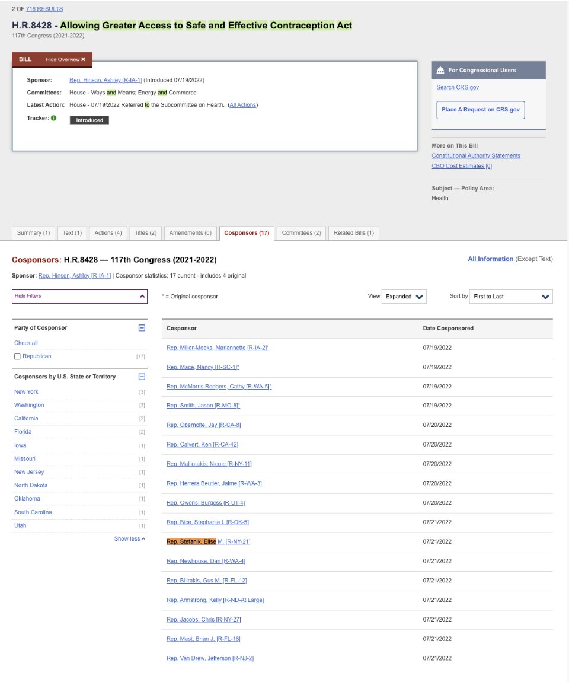This screenshot has height=682, width=569.
Task: Filter cosponsors by New Jersey
Action: pyautogui.click(x=29, y=472)
